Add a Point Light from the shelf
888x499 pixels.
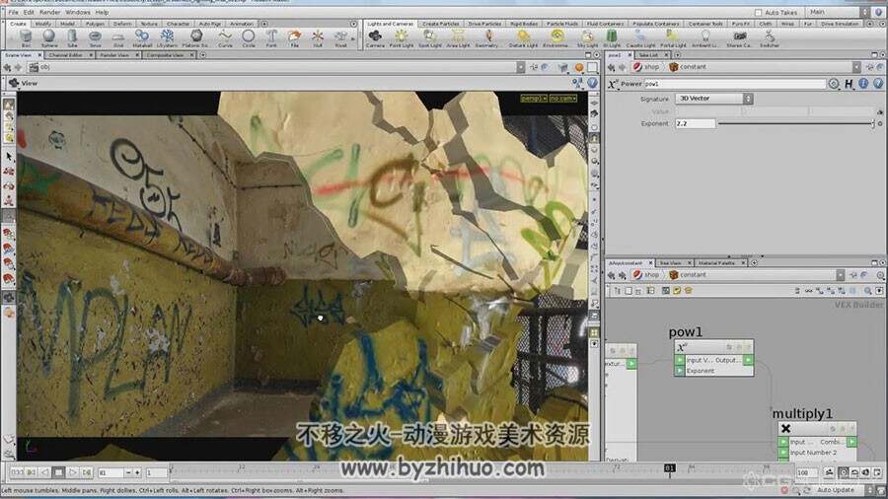pos(401,38)
